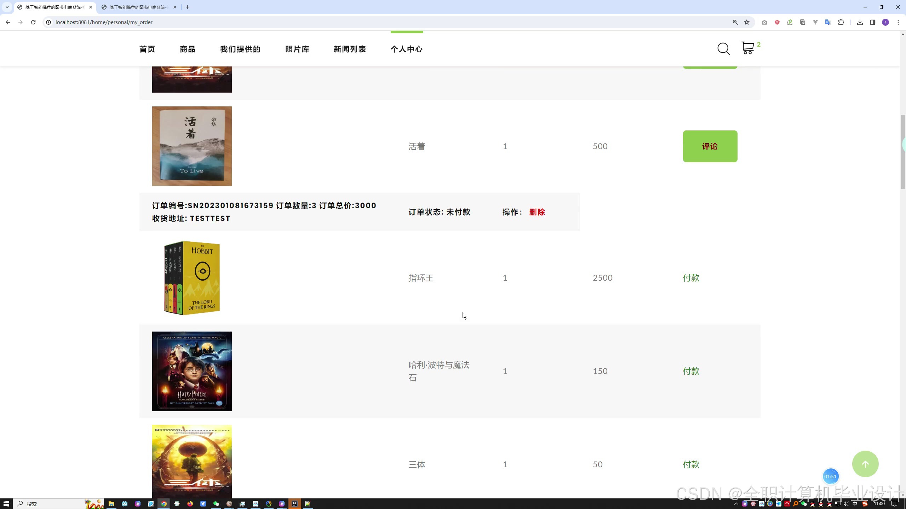Click 付款 for 哈利·波特与魔法石
This screenshot has height=509, width=906.
click(691, 371)
